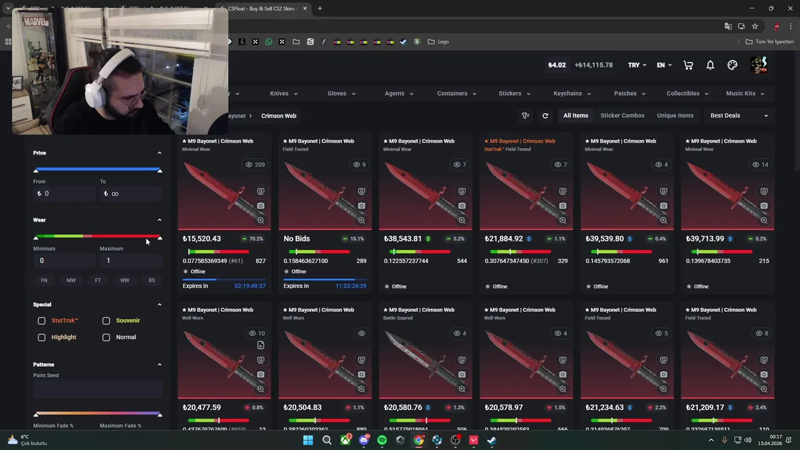Select the FT wear filter

[98, 281]
